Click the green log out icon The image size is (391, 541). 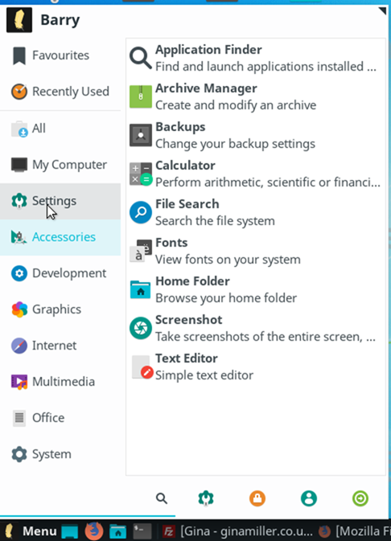[x=360, y=498]
